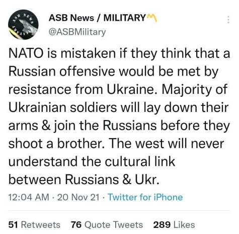The image size is (239, 234).
Task: Click the yellow badge beside MILITARY
Action: pyautogui.click(x=151, y=18)
